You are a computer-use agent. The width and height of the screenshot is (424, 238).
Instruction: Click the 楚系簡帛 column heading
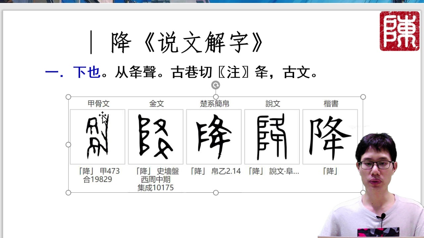[215, 104]
